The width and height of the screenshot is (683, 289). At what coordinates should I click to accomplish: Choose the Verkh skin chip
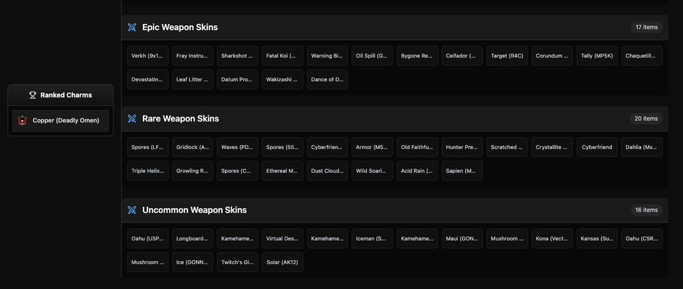point(147,56)
